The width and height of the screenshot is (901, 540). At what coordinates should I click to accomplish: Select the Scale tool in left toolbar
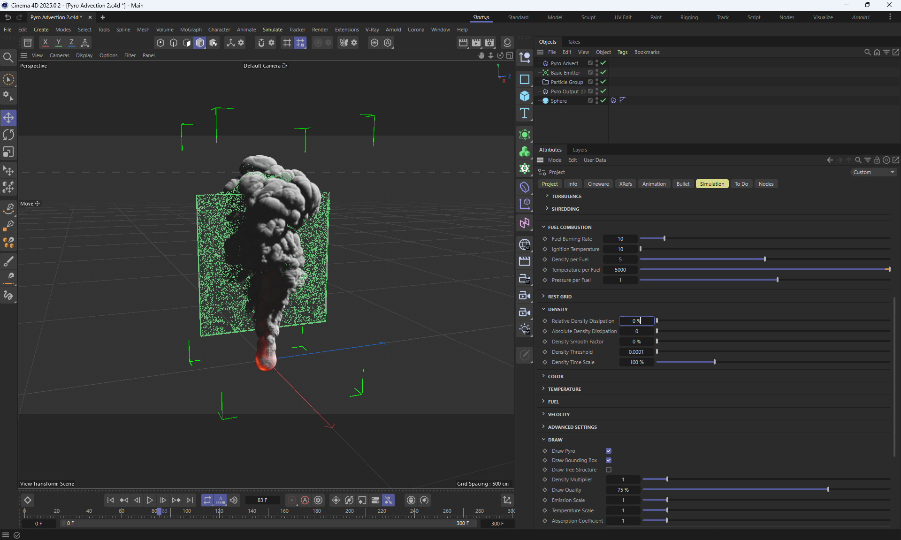click(x=8, y=152)
